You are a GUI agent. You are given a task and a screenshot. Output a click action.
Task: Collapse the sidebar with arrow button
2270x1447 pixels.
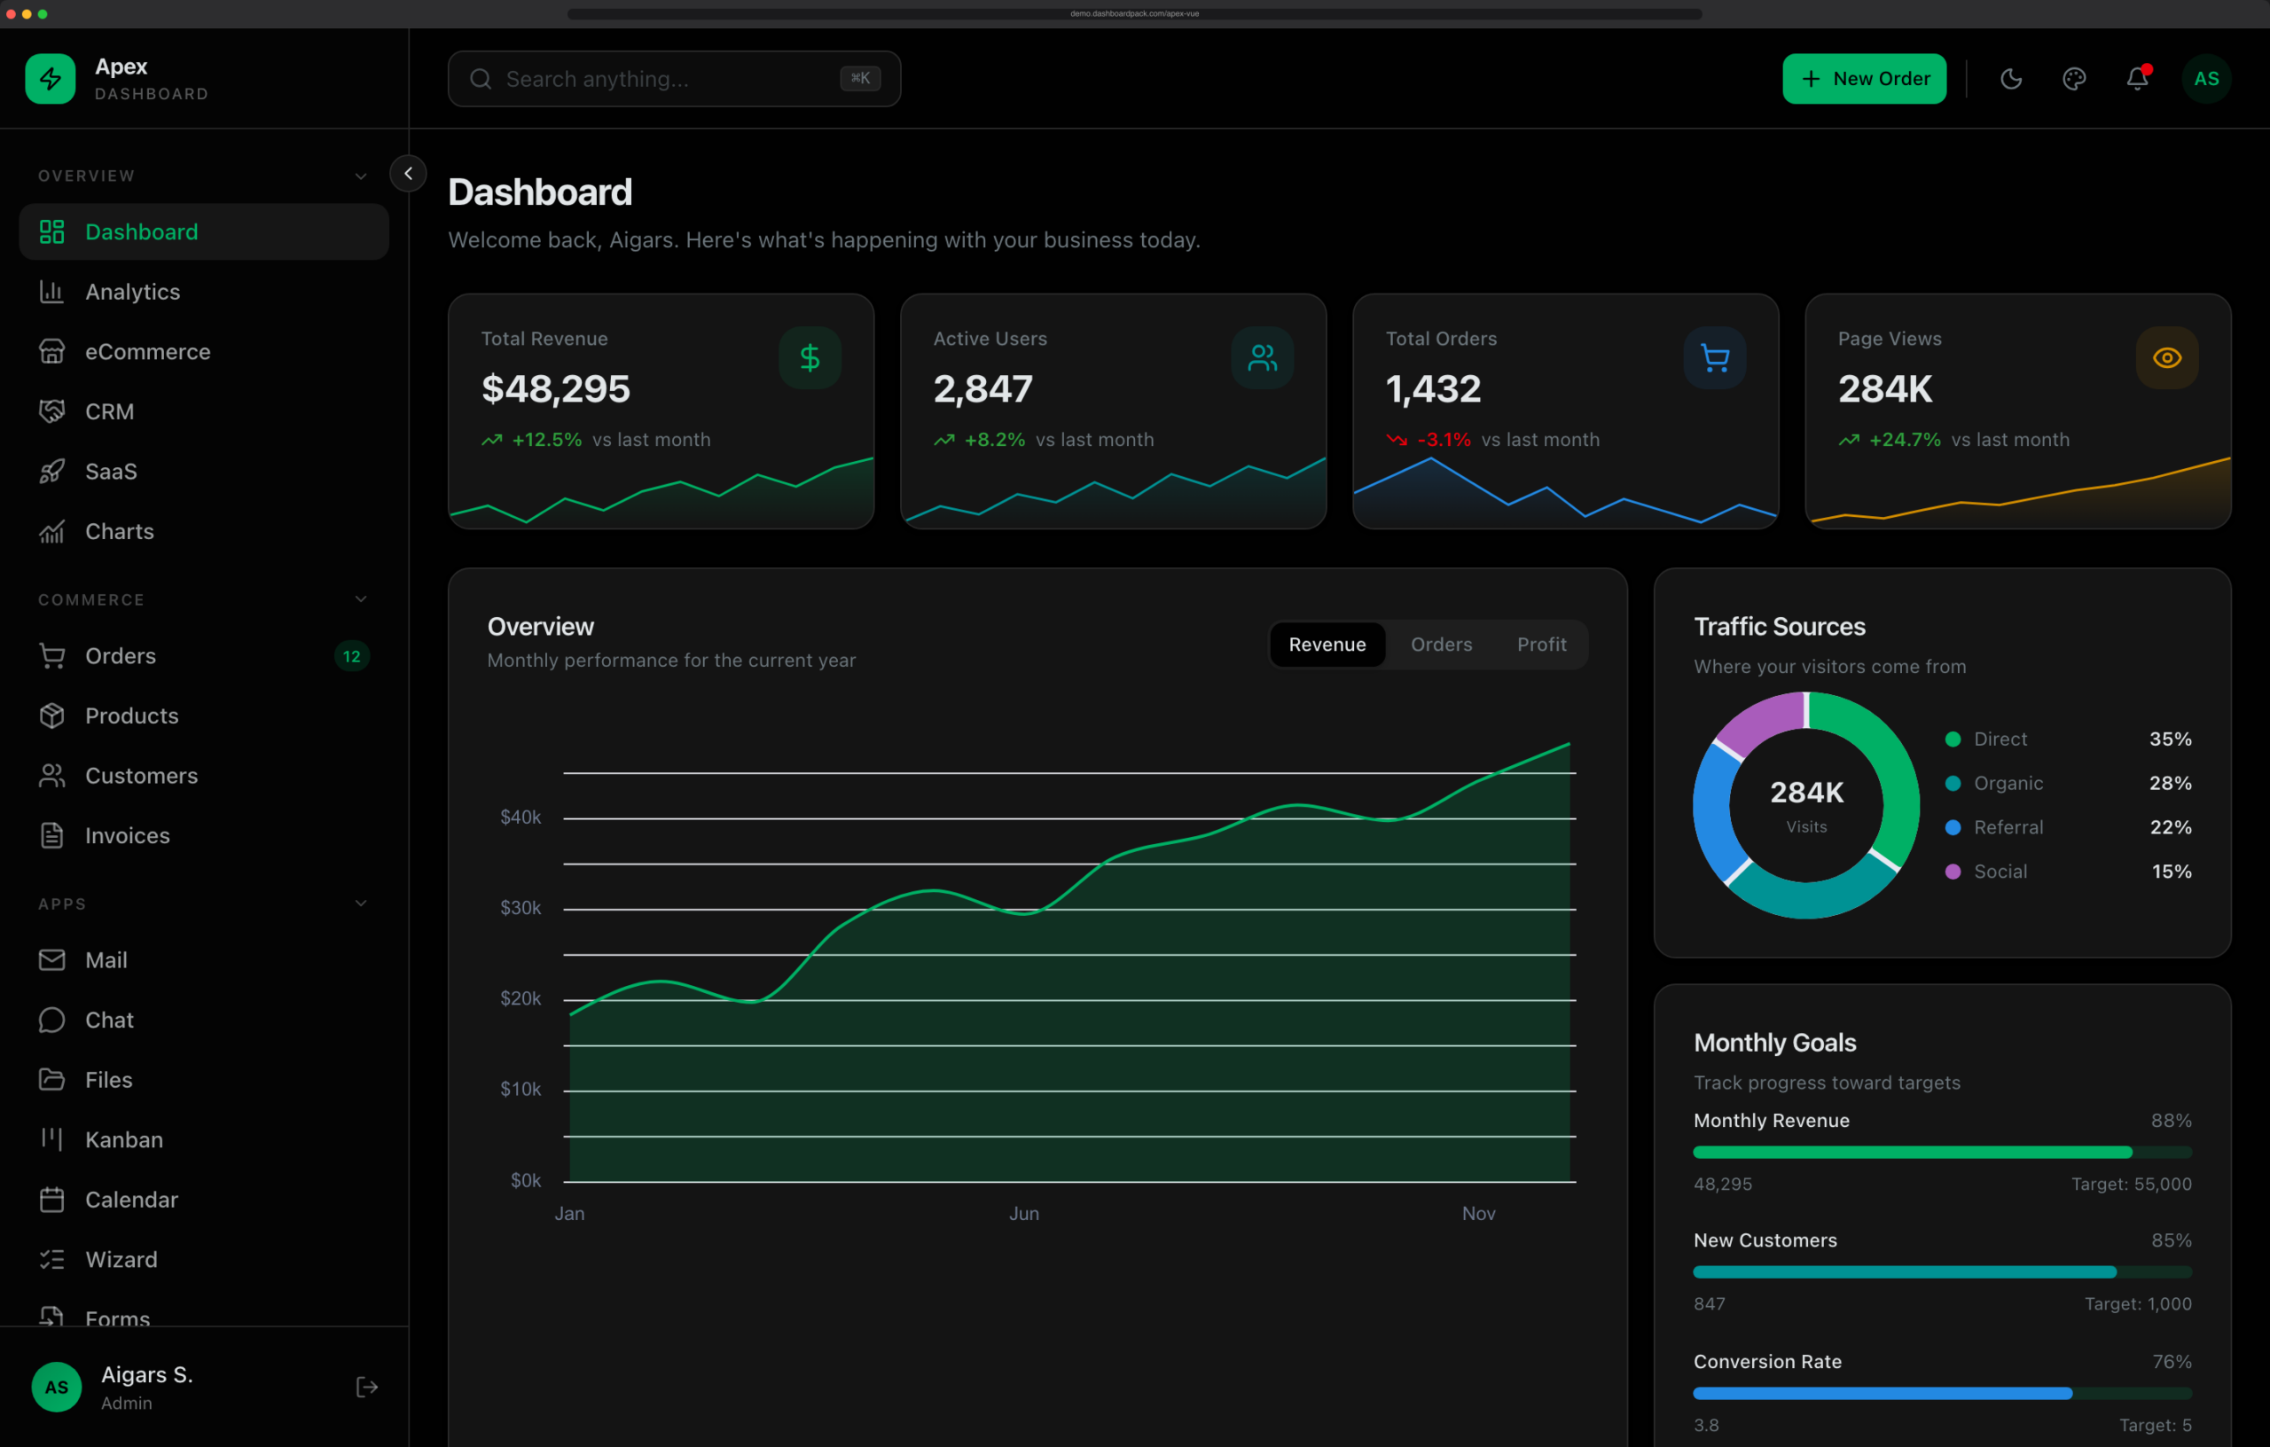[408, 174]
